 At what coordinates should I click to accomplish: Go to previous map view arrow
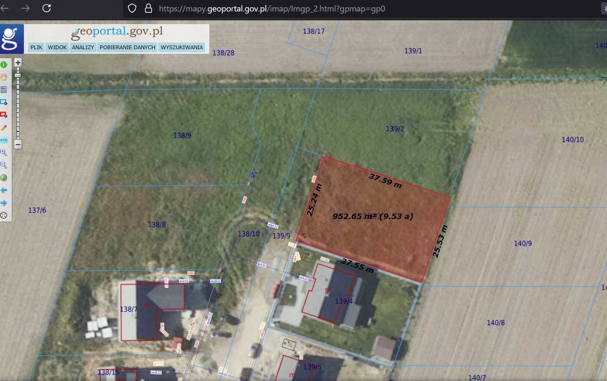coord(4,190)
